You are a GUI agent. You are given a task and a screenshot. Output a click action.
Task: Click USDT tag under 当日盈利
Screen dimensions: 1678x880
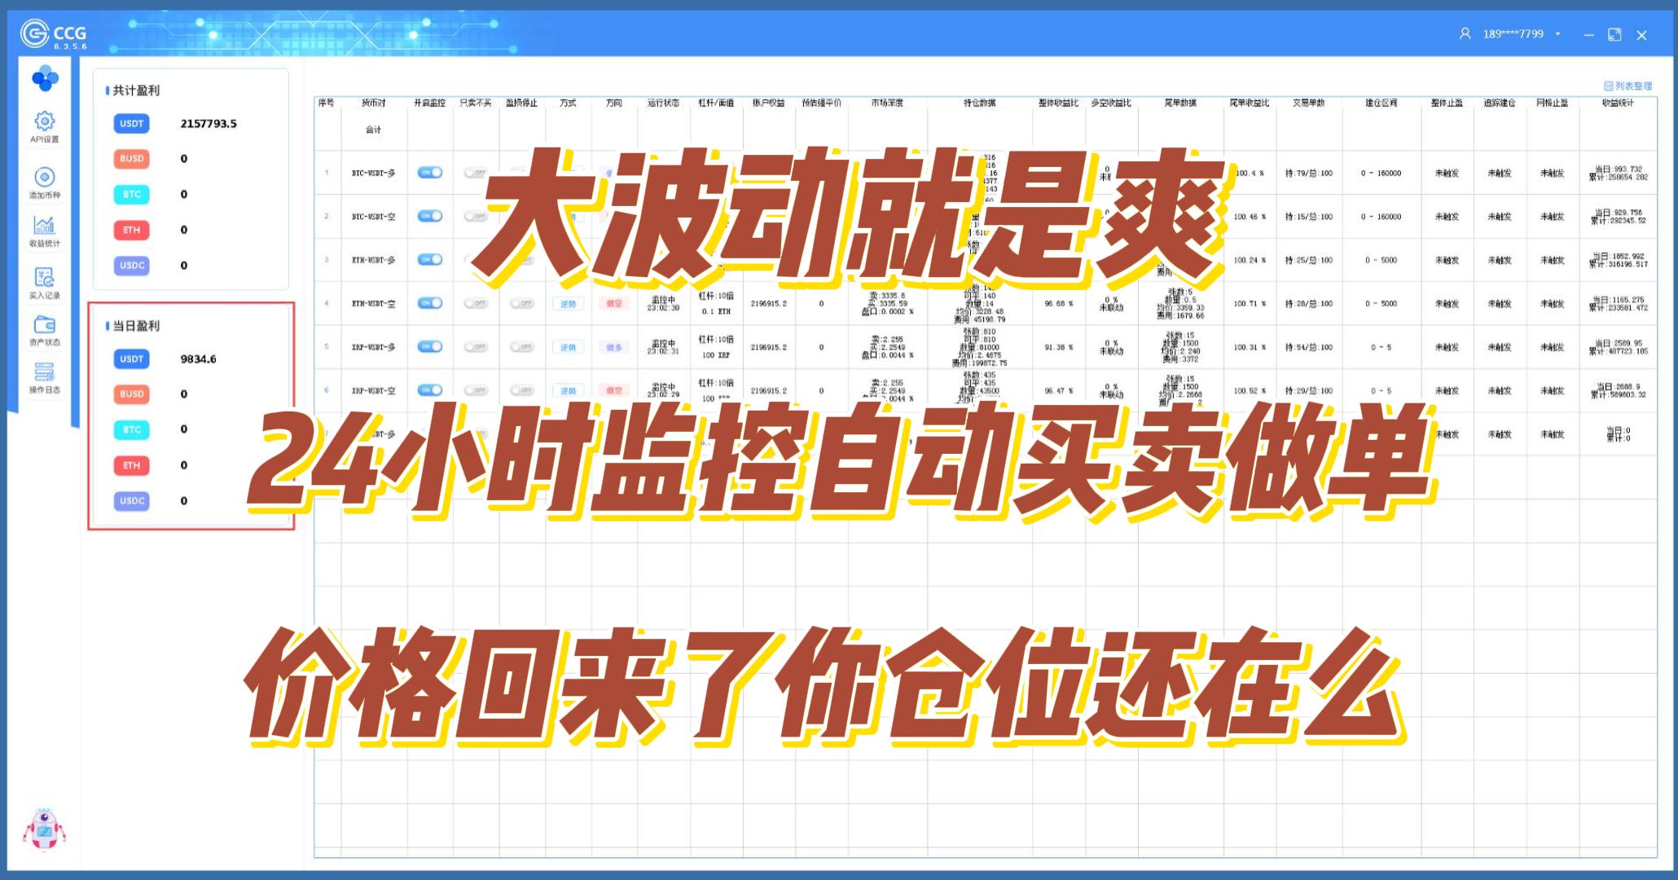pos(131,359)
